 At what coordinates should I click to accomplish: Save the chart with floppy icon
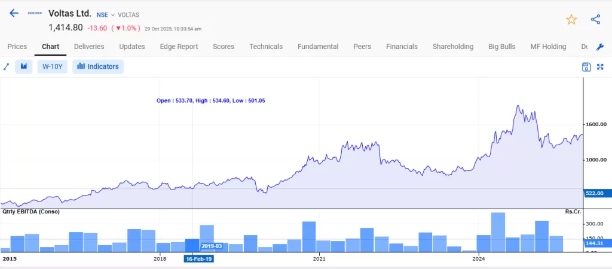pos(586,67)
